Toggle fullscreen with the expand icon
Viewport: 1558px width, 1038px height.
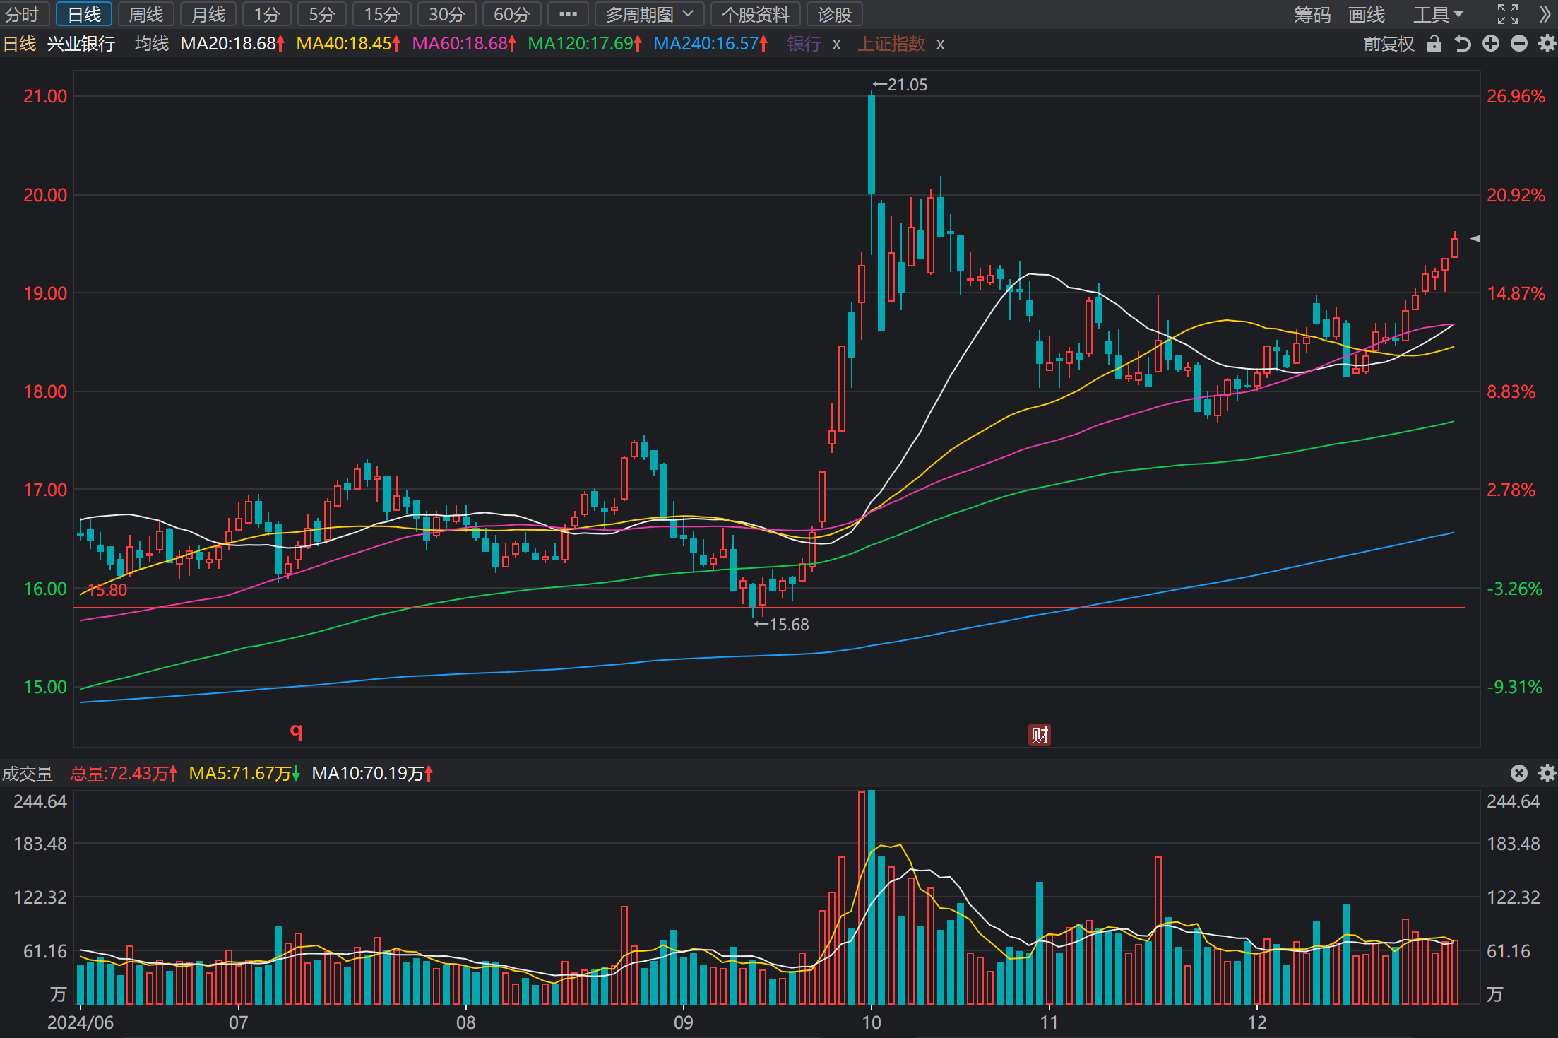pos(1508,14)
